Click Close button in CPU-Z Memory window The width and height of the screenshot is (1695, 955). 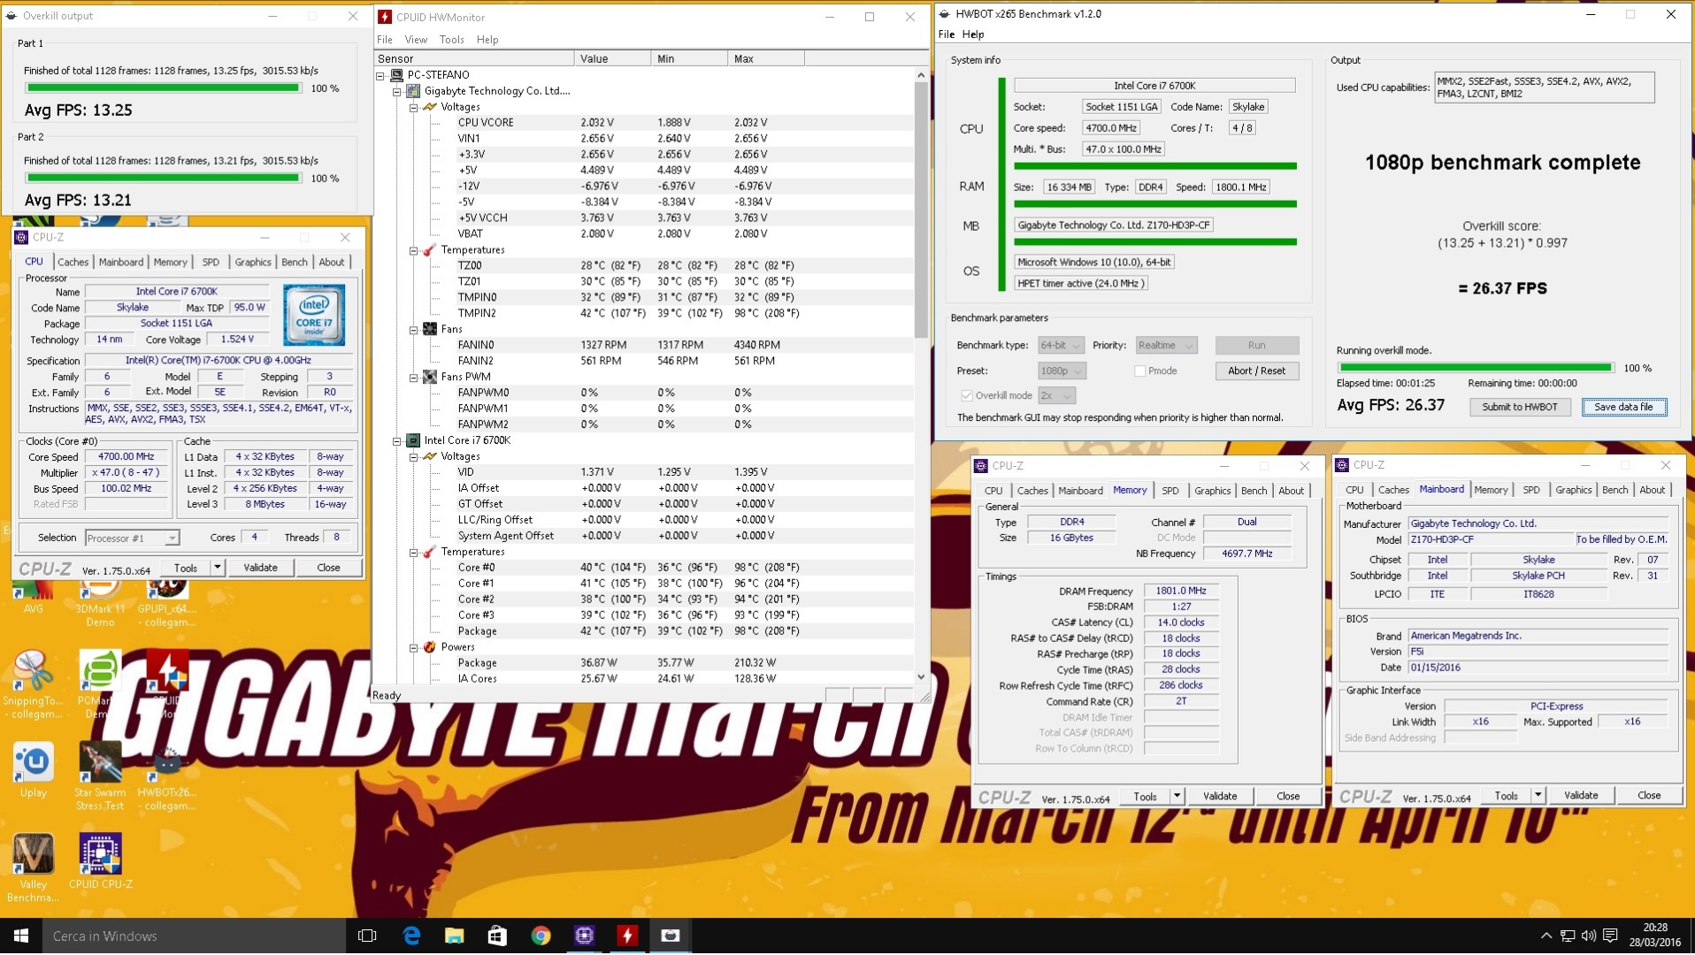click(1288, 797)
